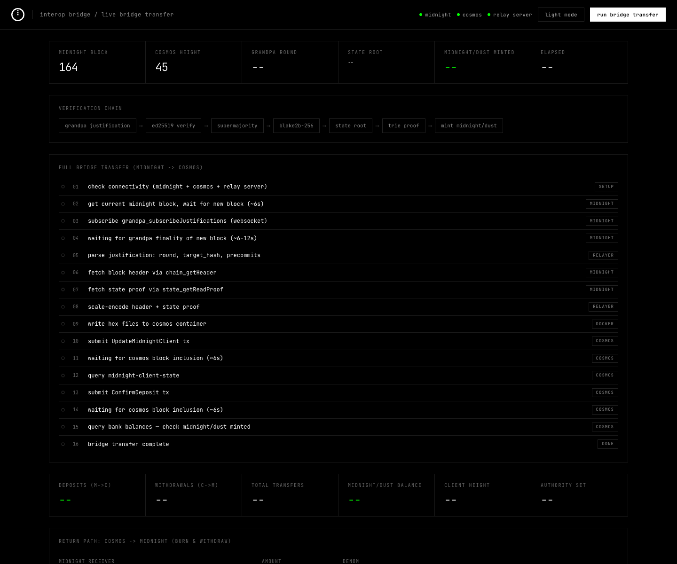Click the Total Transfers stat label
Screen dimensions: 677x564
(x=278, y=486)
